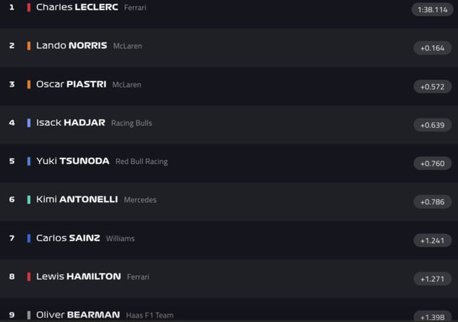Select Yuki Tsunoda's row name
458x322 pixels.
coord(73,161)
